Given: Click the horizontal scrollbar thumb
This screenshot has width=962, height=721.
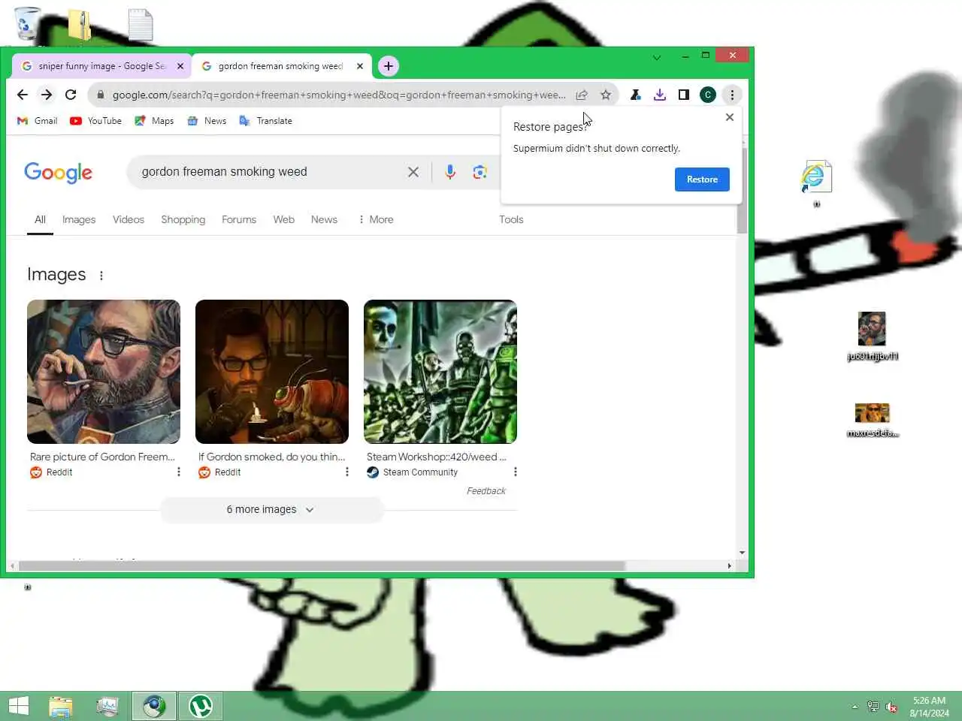Looking at the screenshot, I should (x=322, y=566).
